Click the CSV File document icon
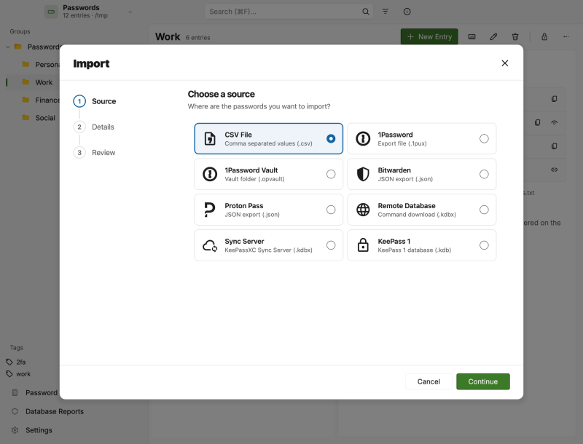The height and width of the screenshot is (444, 583). (x=210, y=138)
